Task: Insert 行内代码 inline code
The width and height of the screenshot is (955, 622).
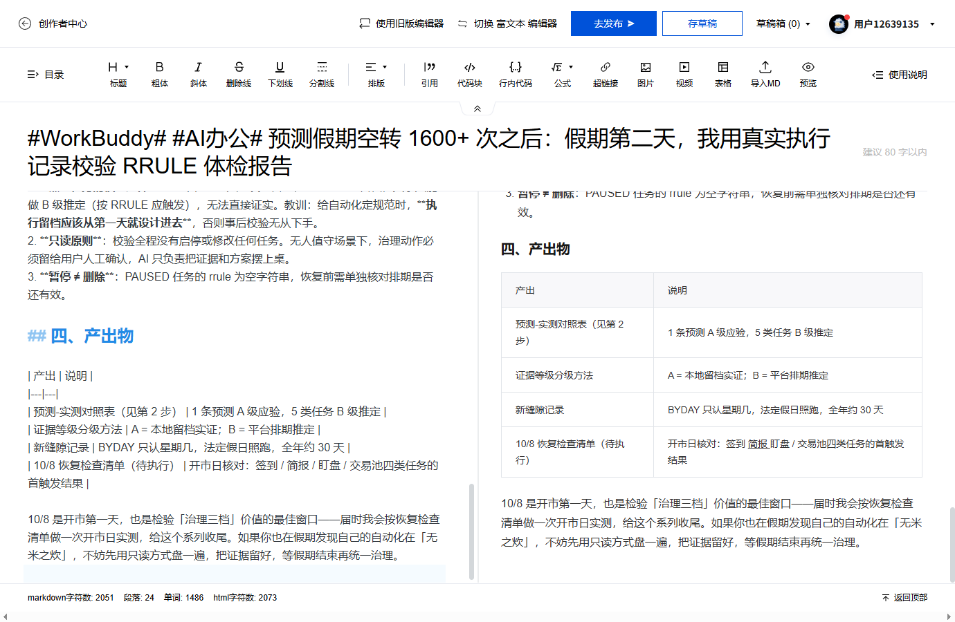Action: [x=516, y=74]
